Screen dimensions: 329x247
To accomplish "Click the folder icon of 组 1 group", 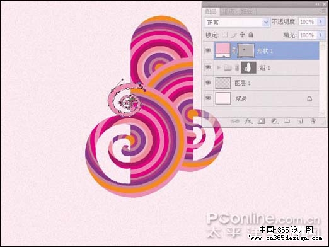I will tap(228, 67).
